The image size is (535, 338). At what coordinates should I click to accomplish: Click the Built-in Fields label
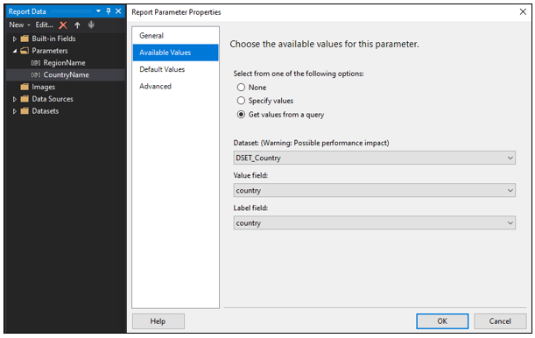pyautogui.click(x=53, y=39)
